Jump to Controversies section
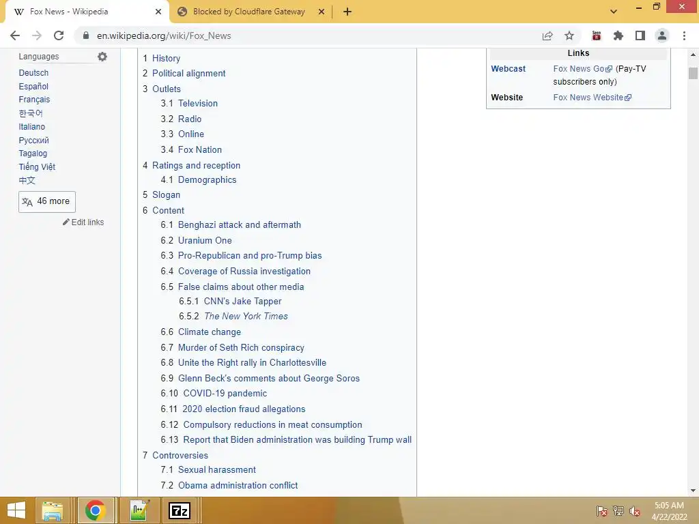 coord(180,455)
